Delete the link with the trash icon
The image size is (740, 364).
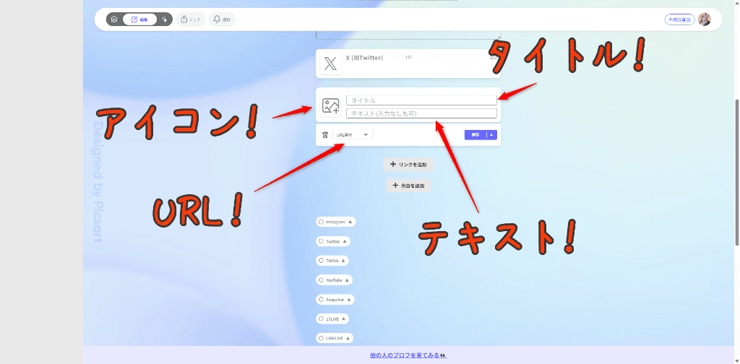point(325,135)
